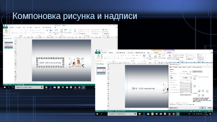This screenshot has width=217, height=122.
Task: Click framed text '2018 – 2019 учебный год' in left window
Action: 50,63
